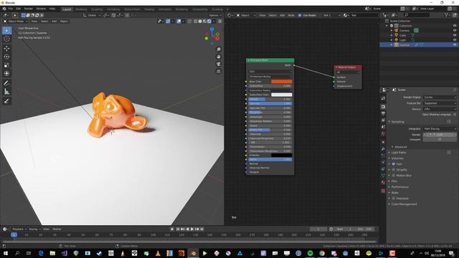Click the Emission black color swatch
Viewport: 459px width, 258px height.
282,155
